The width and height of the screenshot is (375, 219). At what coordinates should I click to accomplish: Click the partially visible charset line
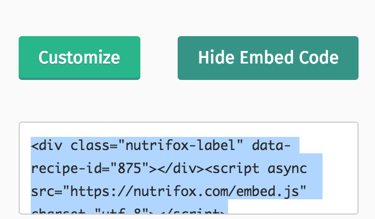coord(128,211)
